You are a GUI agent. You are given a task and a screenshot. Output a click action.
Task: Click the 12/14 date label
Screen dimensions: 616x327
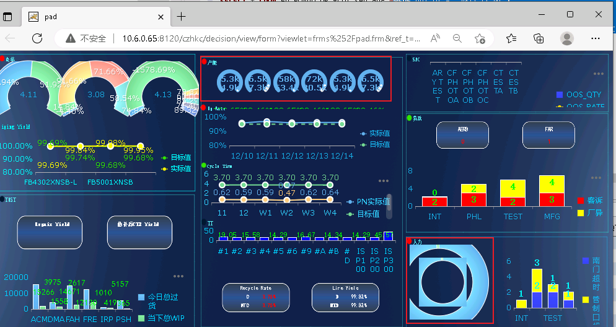point(342,156)
